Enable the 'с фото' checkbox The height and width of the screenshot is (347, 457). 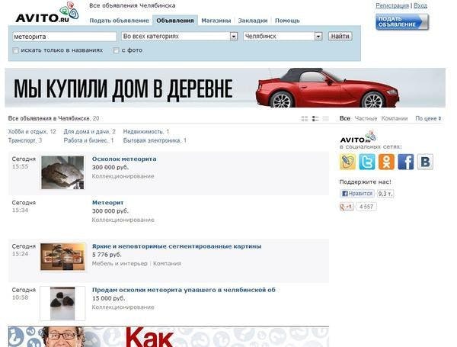point(116,50)
